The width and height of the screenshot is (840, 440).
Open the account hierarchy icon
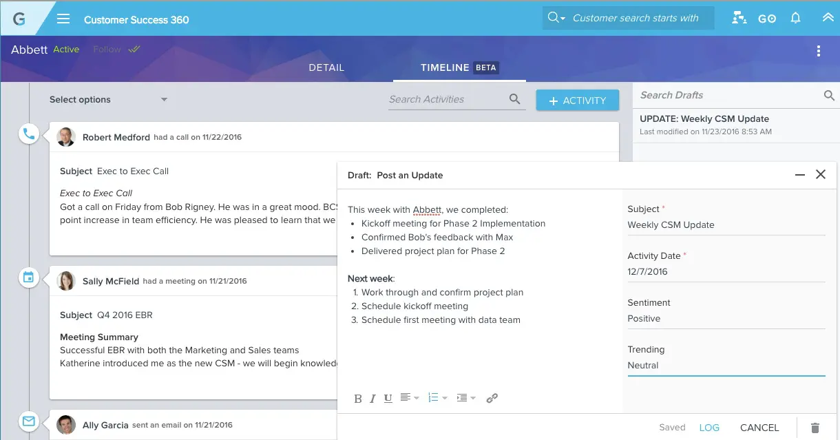click(739, 19)
